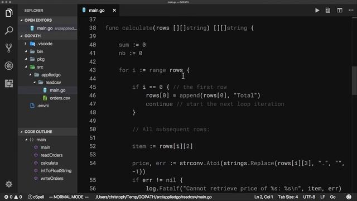Open the Source Control view
The width and height of the screenshot is (357, 201).
9,48
